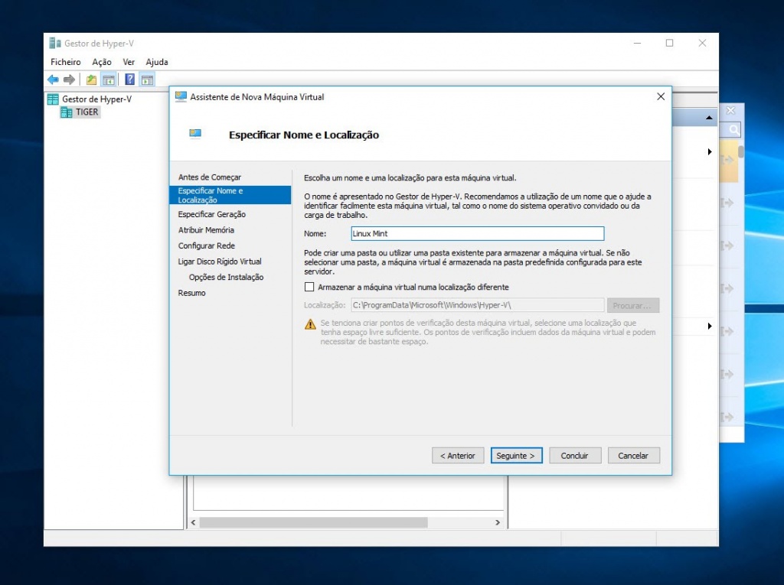Check 'Armazenar a máquina virtual numa localização diferente'
784x585 pixels.
309,287
